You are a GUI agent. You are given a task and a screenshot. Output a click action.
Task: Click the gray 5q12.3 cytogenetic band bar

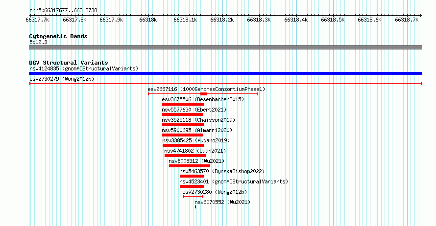point(225,47)
